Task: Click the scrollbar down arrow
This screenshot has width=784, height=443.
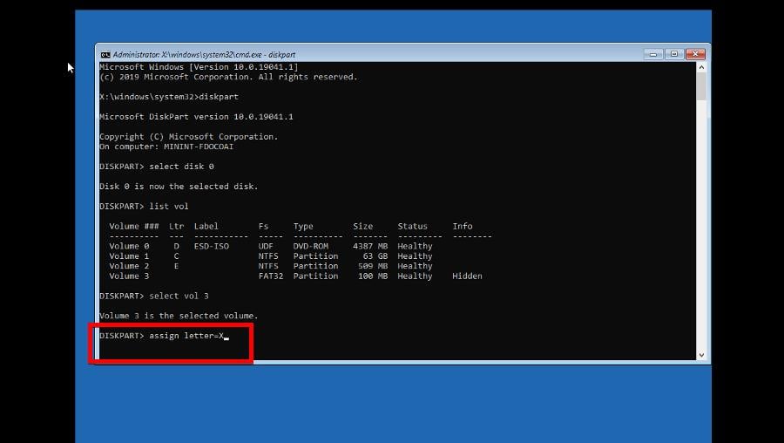Action: click(701, 354)
